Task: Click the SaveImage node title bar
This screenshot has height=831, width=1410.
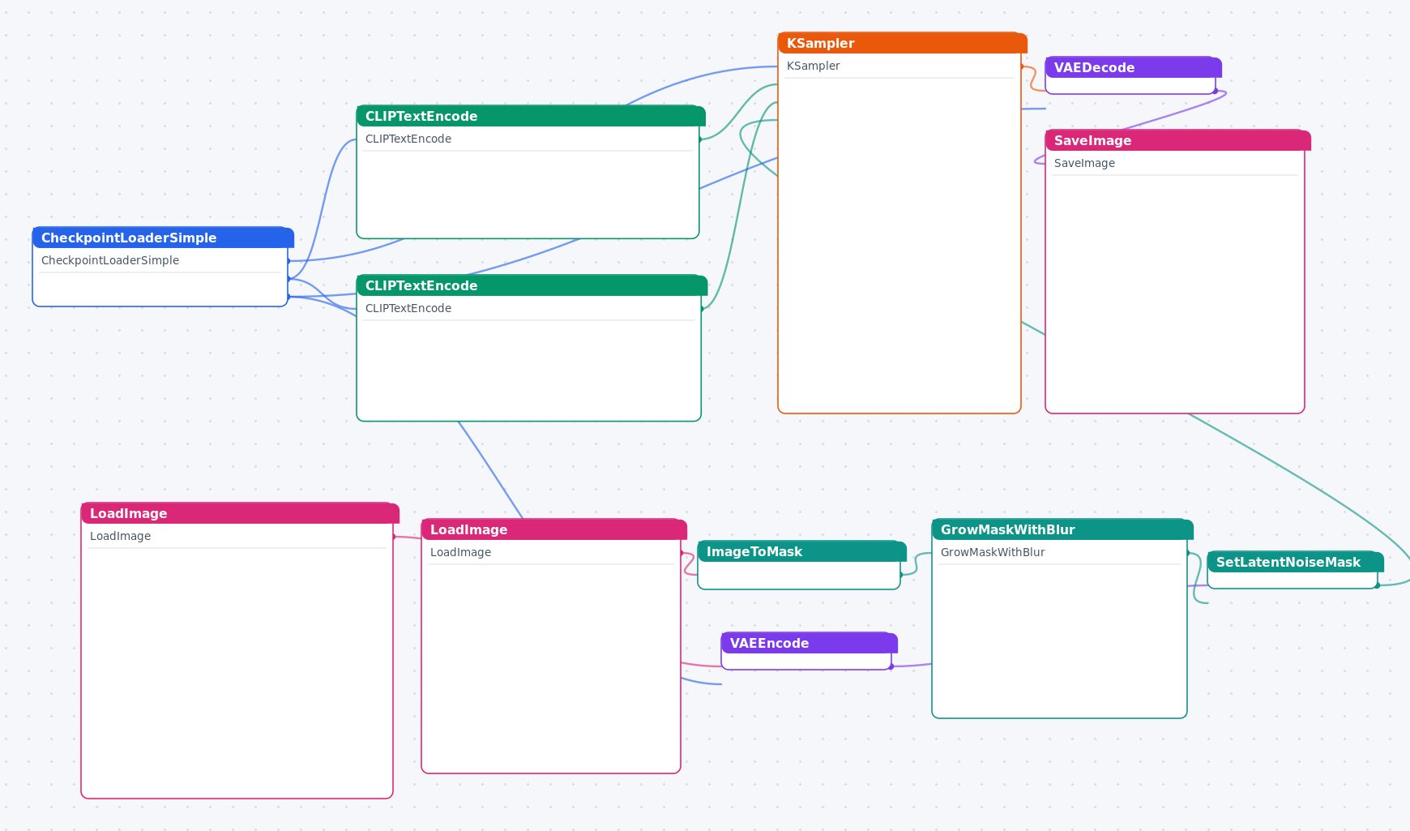Action: click(x=1177, y=140)
